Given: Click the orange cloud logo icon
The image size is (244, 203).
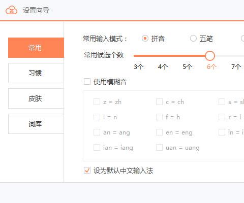Looking at the screenshot, I should pos(11,10).
